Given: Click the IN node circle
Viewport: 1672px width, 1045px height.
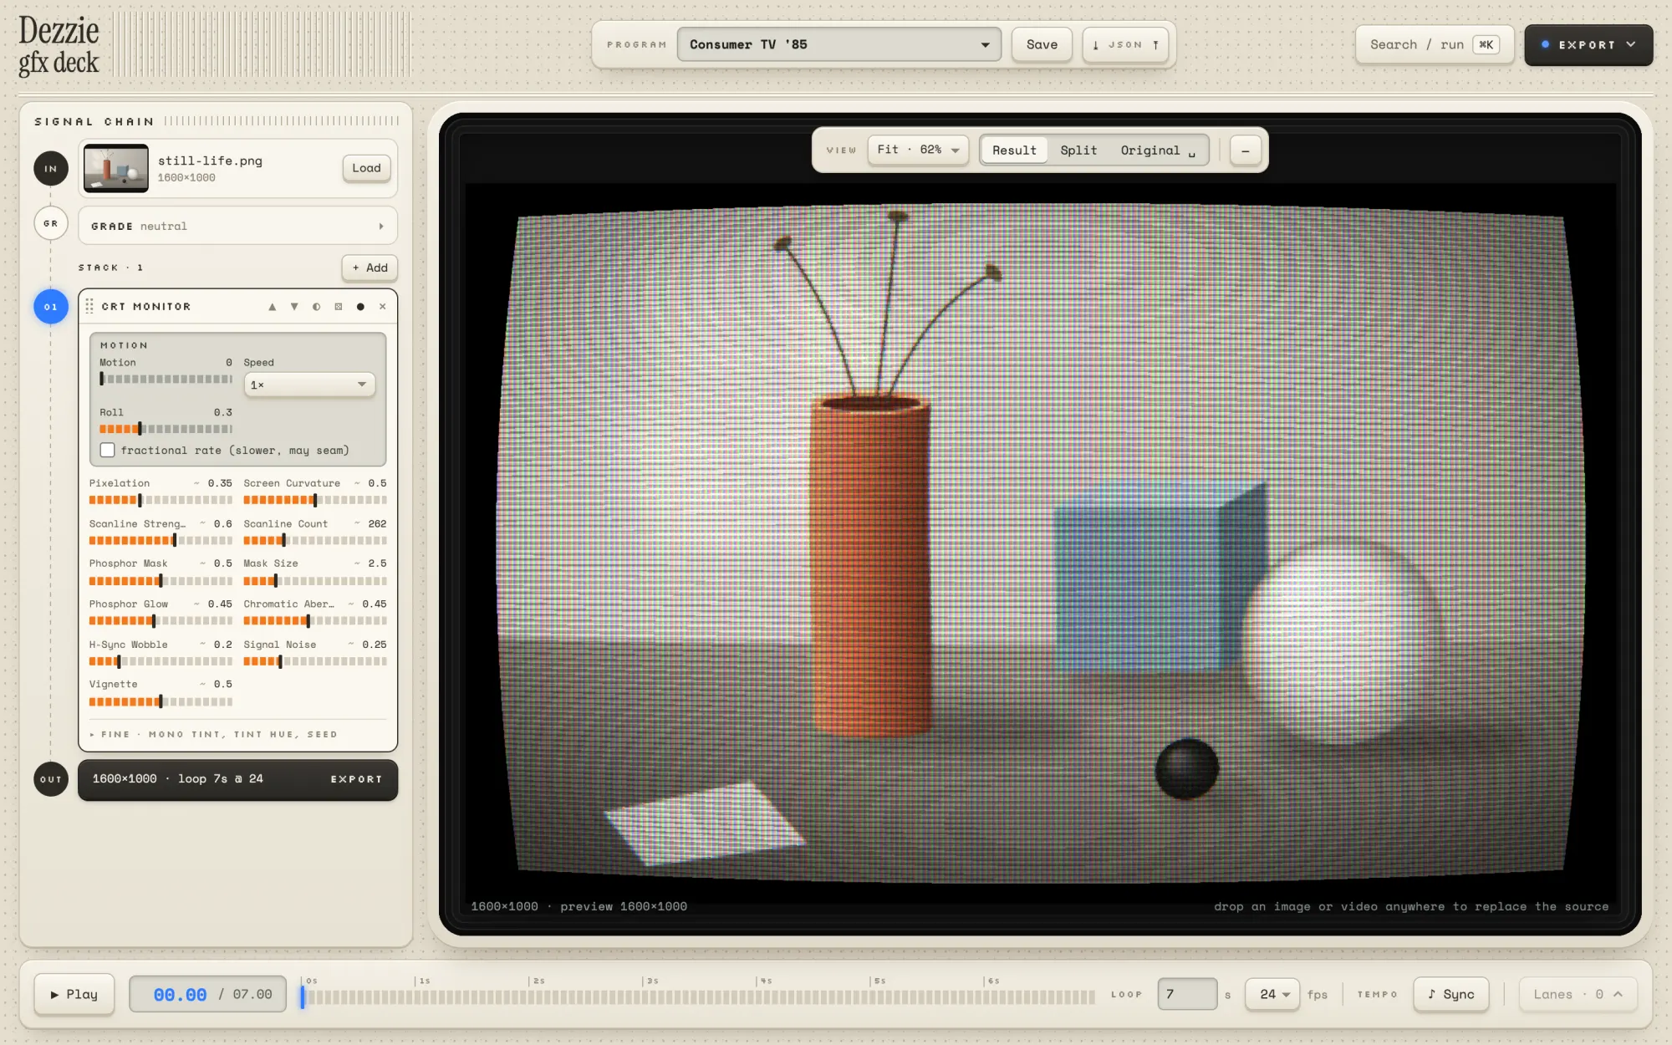Looking at the screenshot, I should click(x=51, y=168).
